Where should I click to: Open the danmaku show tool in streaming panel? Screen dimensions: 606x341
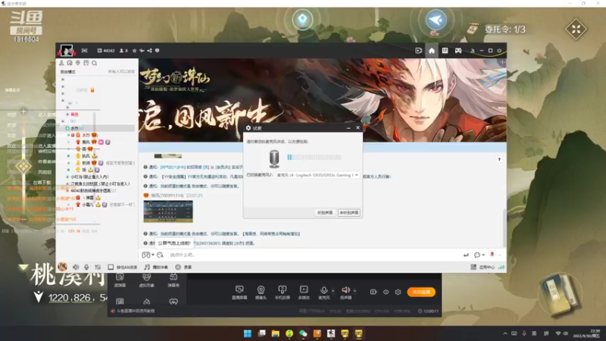pyautogui.click(x=173, y=280)
